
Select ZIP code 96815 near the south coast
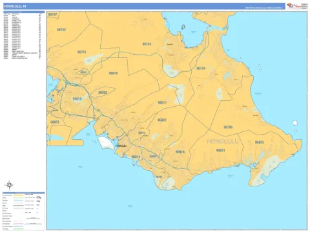159,177
